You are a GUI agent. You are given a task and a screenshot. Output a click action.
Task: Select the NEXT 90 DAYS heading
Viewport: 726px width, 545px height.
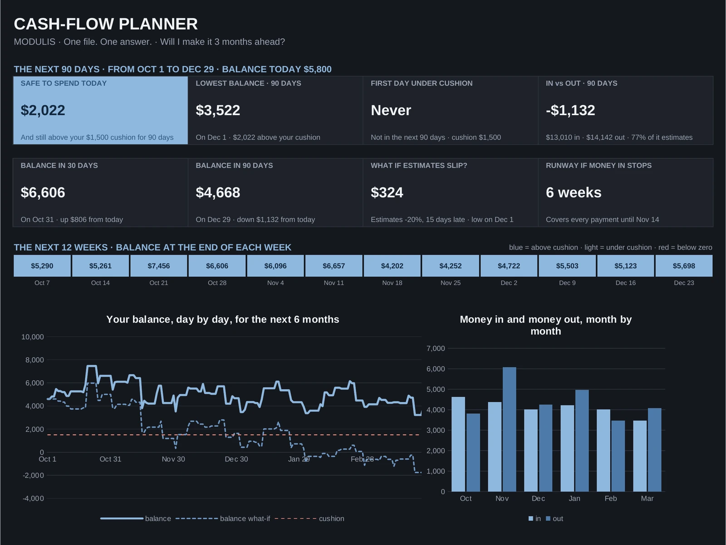click(172, 69)
